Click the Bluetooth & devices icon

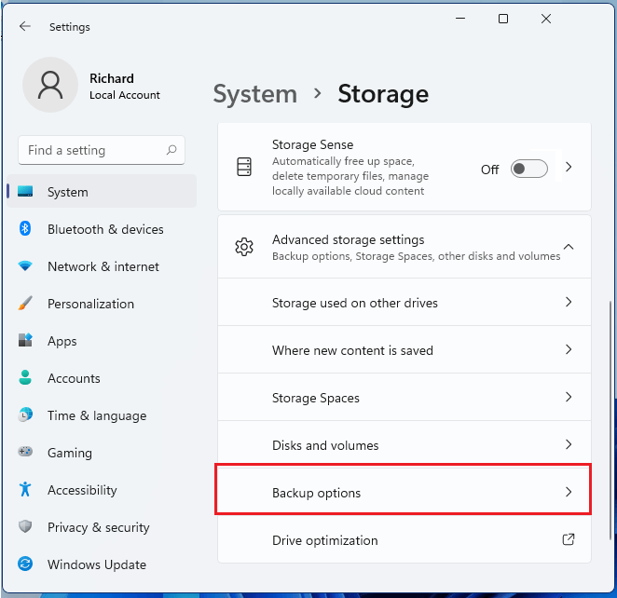coord(26,229)
